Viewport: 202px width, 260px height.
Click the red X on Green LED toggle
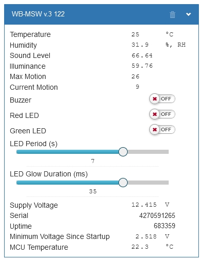(x=155, y=130)
